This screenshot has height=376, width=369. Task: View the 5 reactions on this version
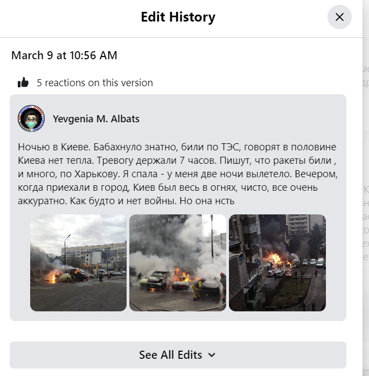click(x=95, y=83)
